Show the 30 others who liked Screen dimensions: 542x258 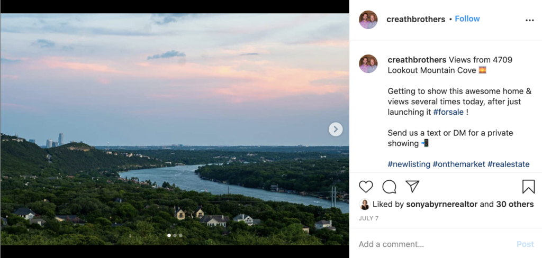tap(514, 205)
